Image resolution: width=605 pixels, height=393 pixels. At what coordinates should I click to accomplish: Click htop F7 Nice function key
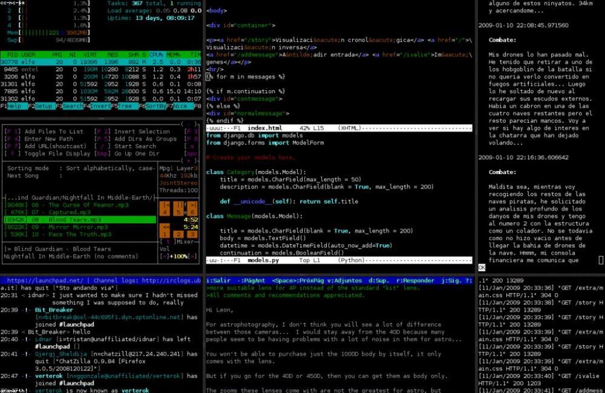pyautogui.click(x=180, y=106)
